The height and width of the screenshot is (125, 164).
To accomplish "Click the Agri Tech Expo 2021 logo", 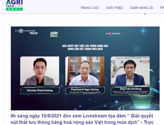I will 14,5.
